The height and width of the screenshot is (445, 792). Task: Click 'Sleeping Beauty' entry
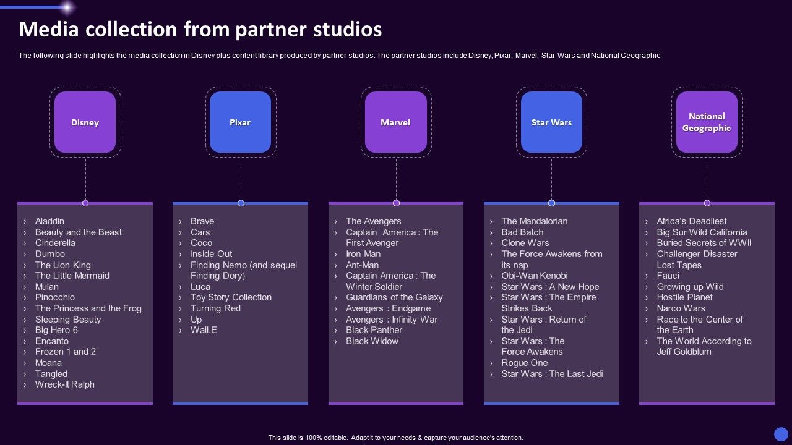tap(68, 320)
